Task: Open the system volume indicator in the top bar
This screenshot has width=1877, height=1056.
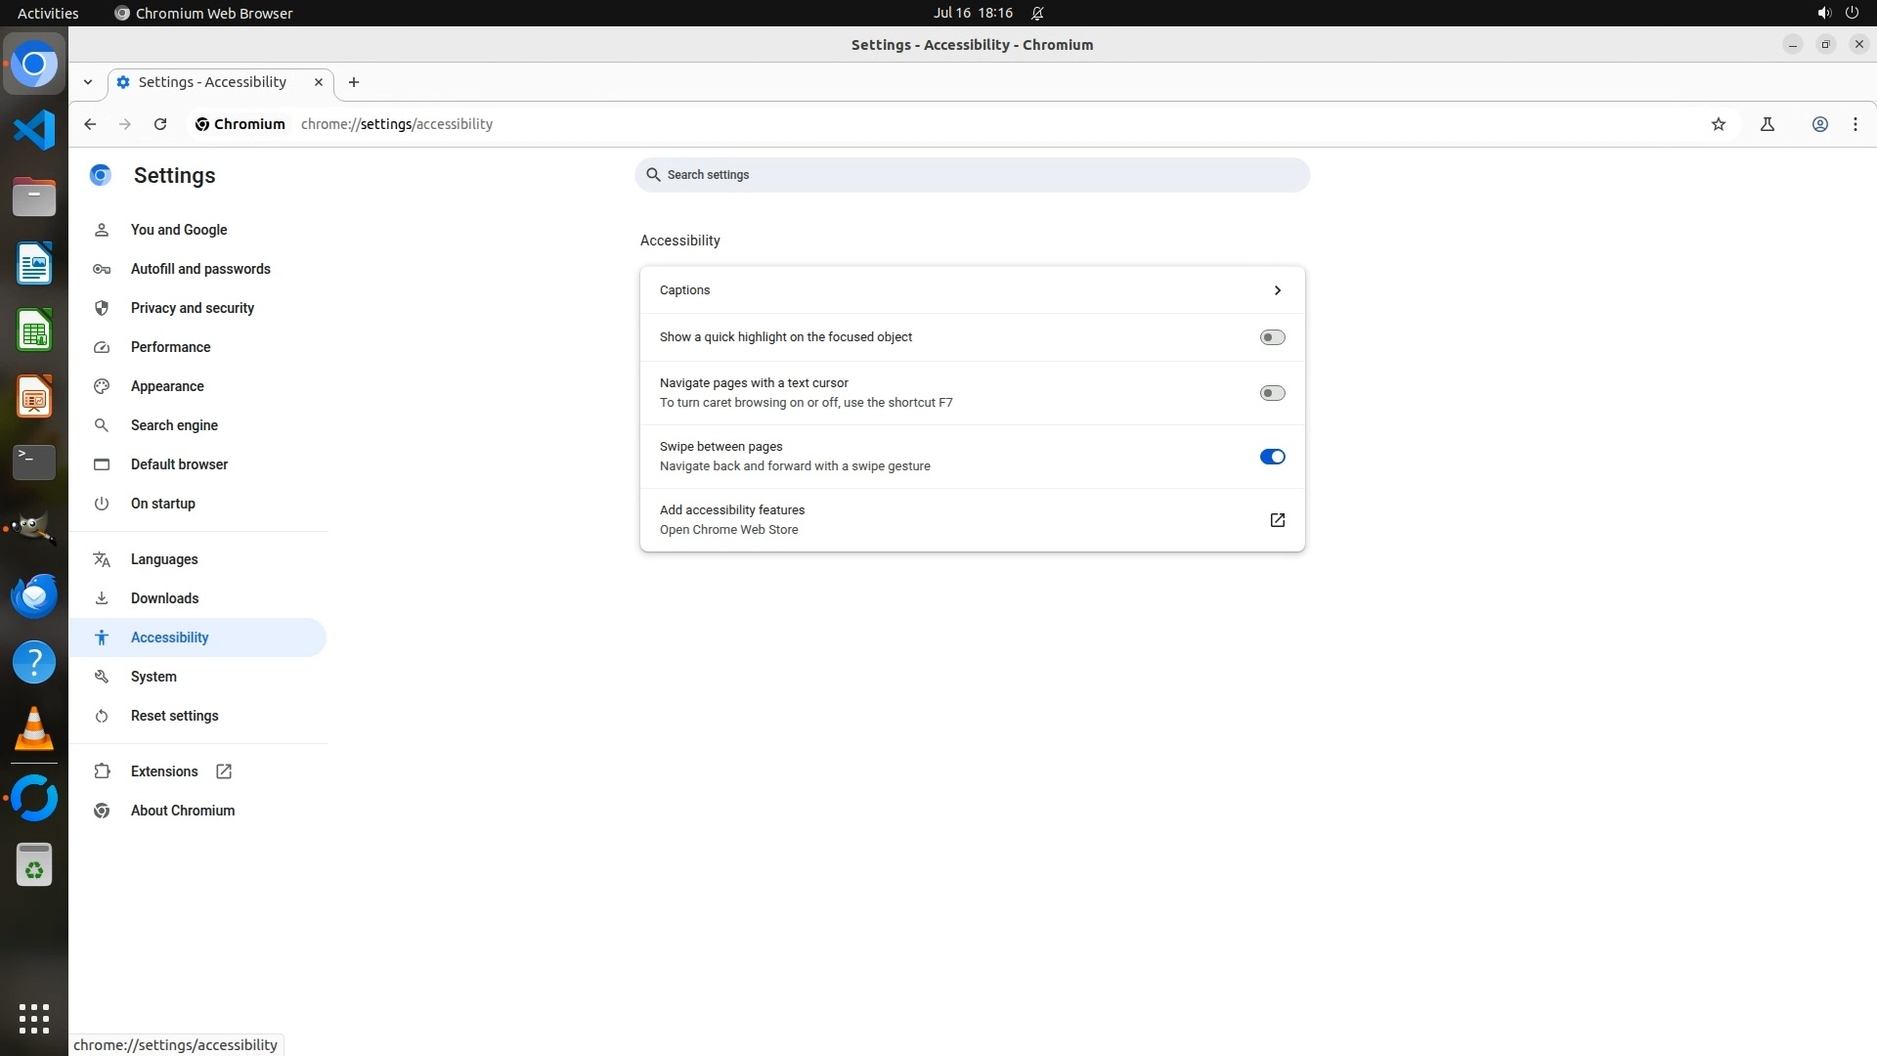Action: [x=1824, y=13]
